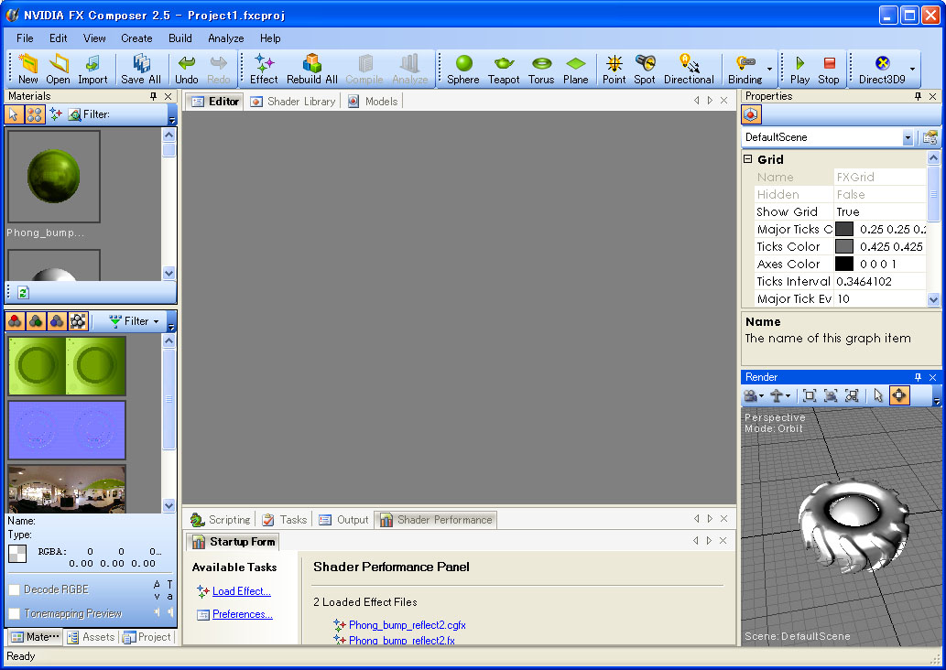Screen dimensions: 946x670
Task: Toggle the select arrow tool in Render toolbar
Action: [878, 395]
